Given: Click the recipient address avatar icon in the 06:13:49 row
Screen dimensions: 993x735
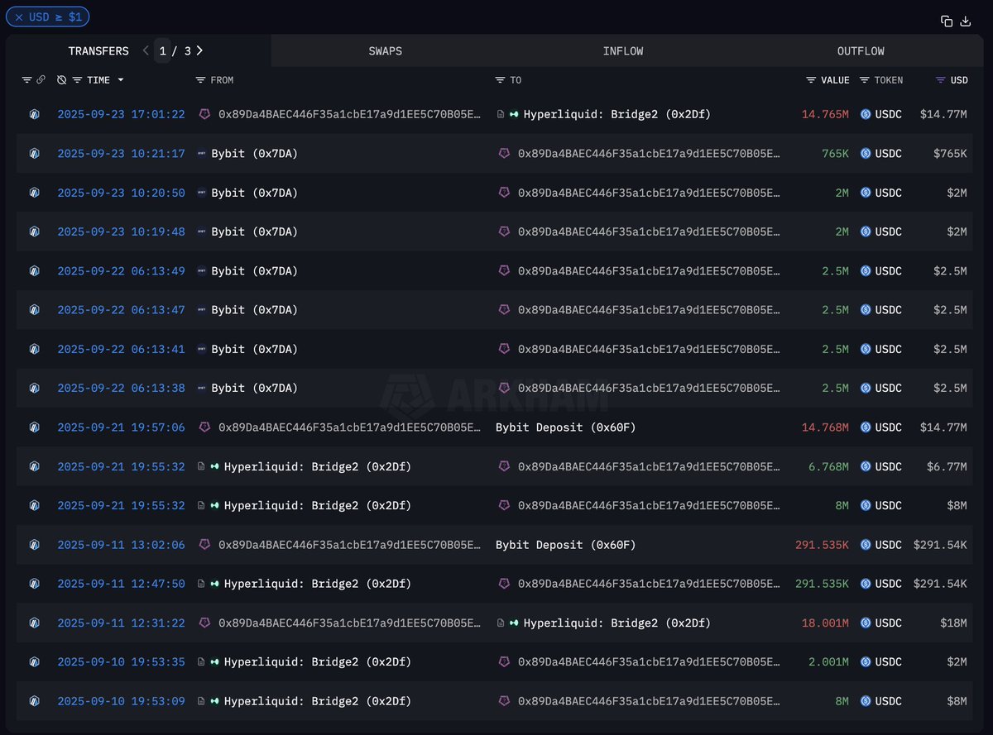Looking at the screenshot, I should 503,270.
